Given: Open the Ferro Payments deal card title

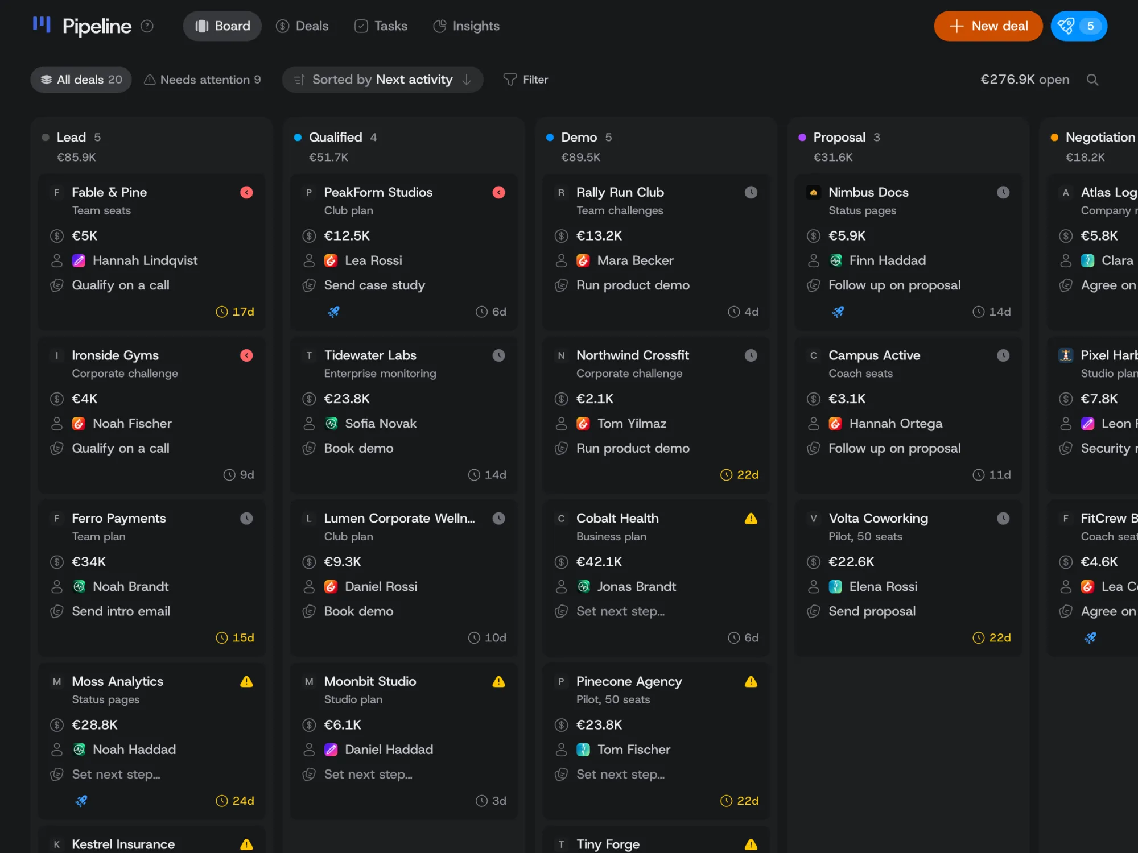Looking at the screenshot, I should point(119,518).
